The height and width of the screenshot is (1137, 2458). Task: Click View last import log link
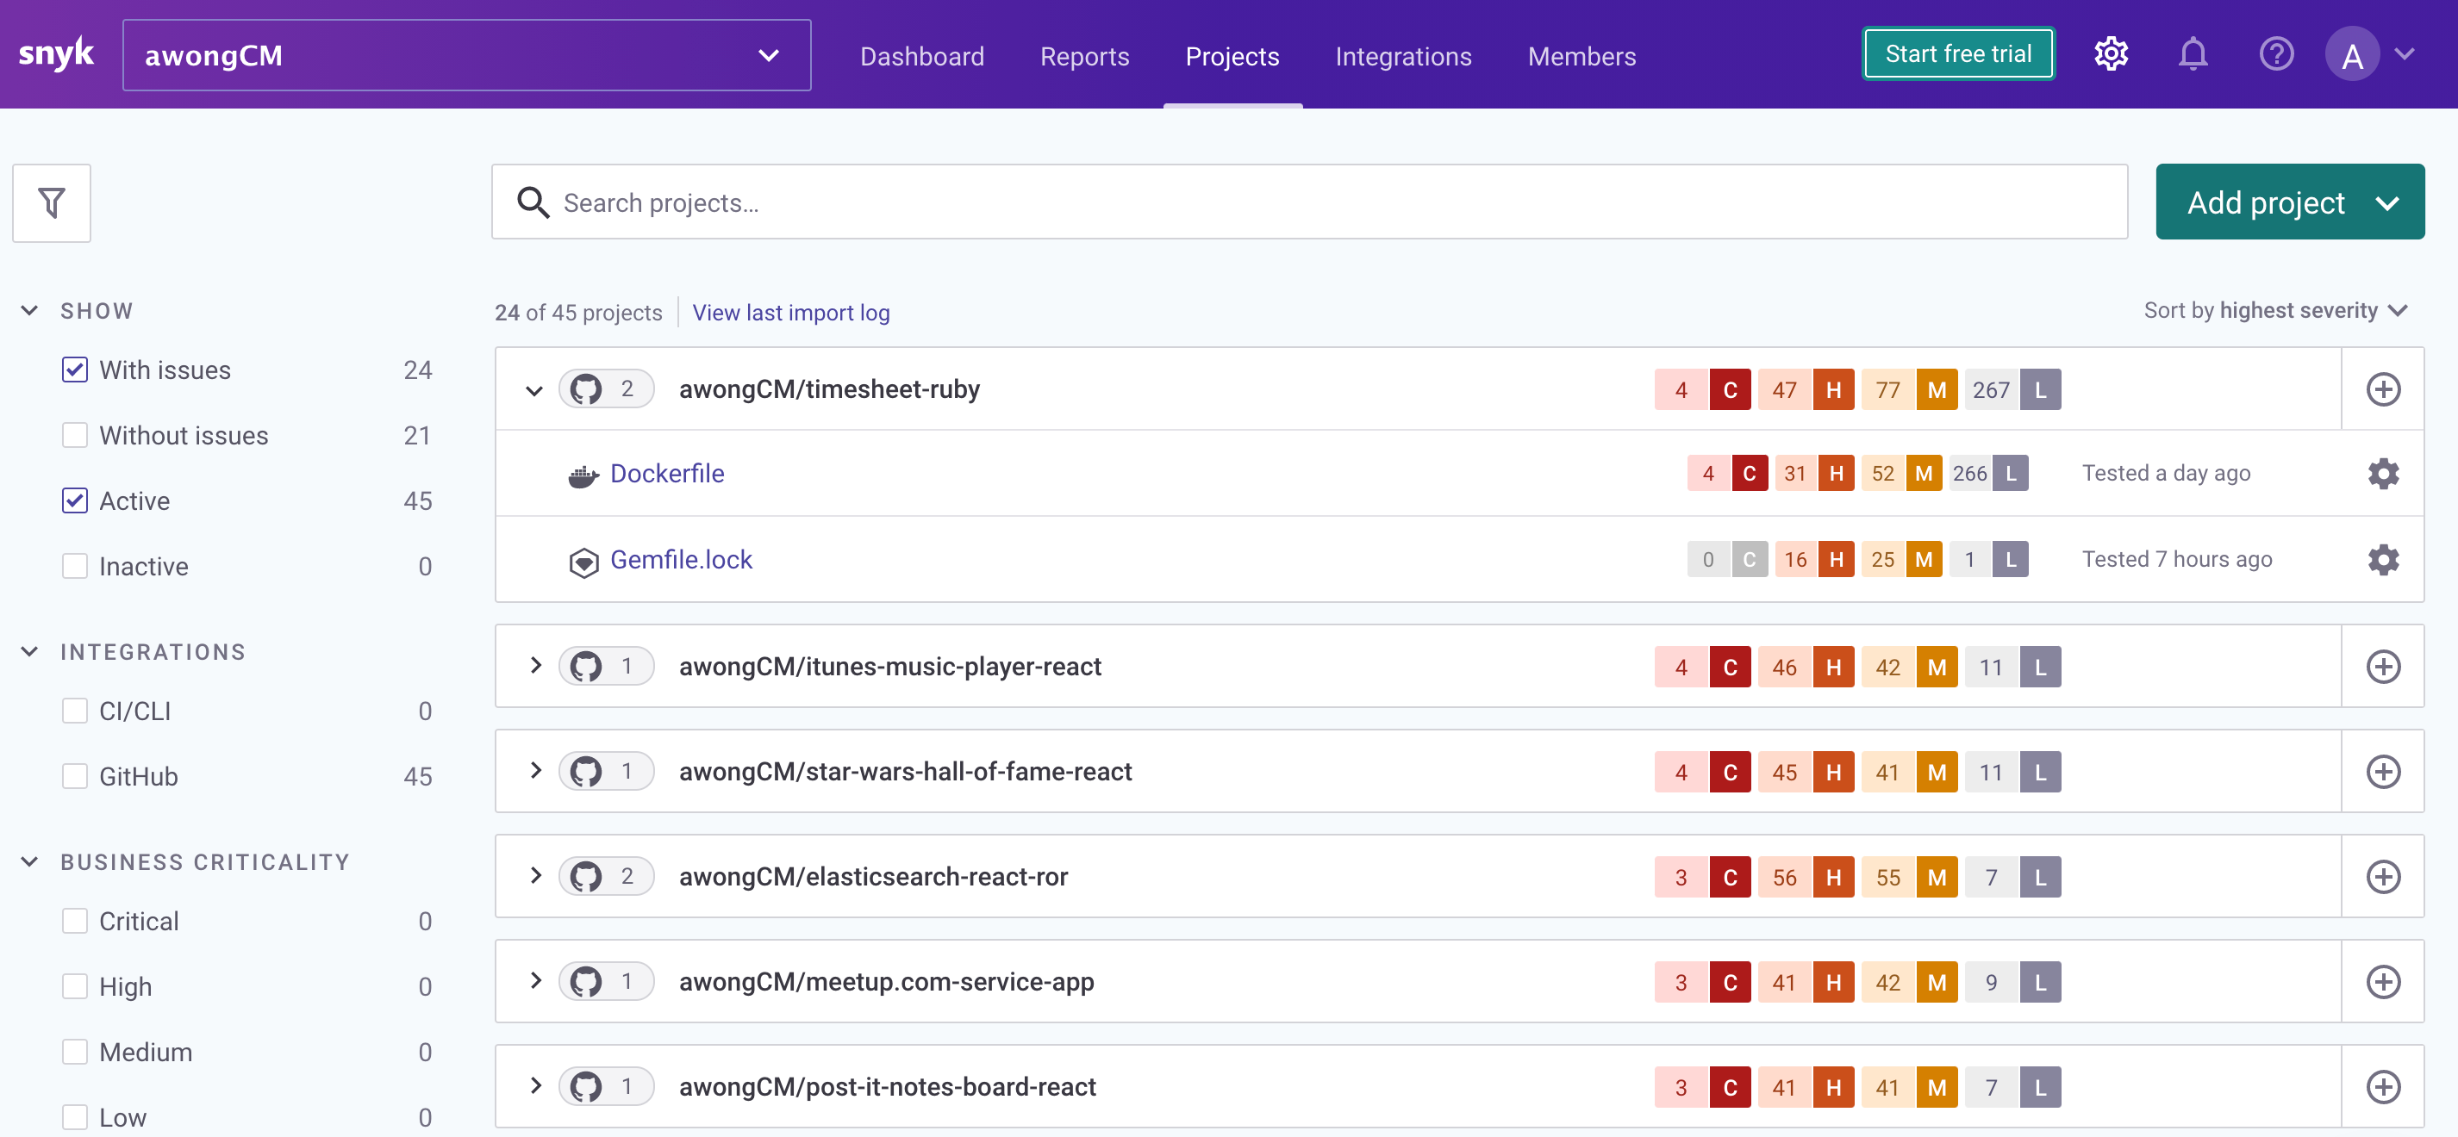click(x=790, y=313)
